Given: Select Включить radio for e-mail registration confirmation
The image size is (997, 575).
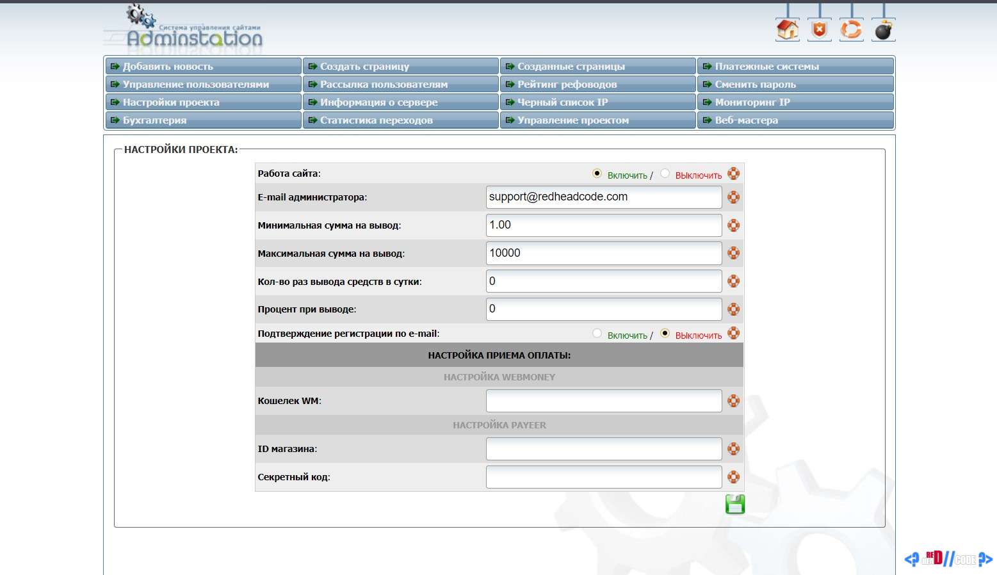Looking at the screenshot, I should pyautogui.click(x=597, y=334).
